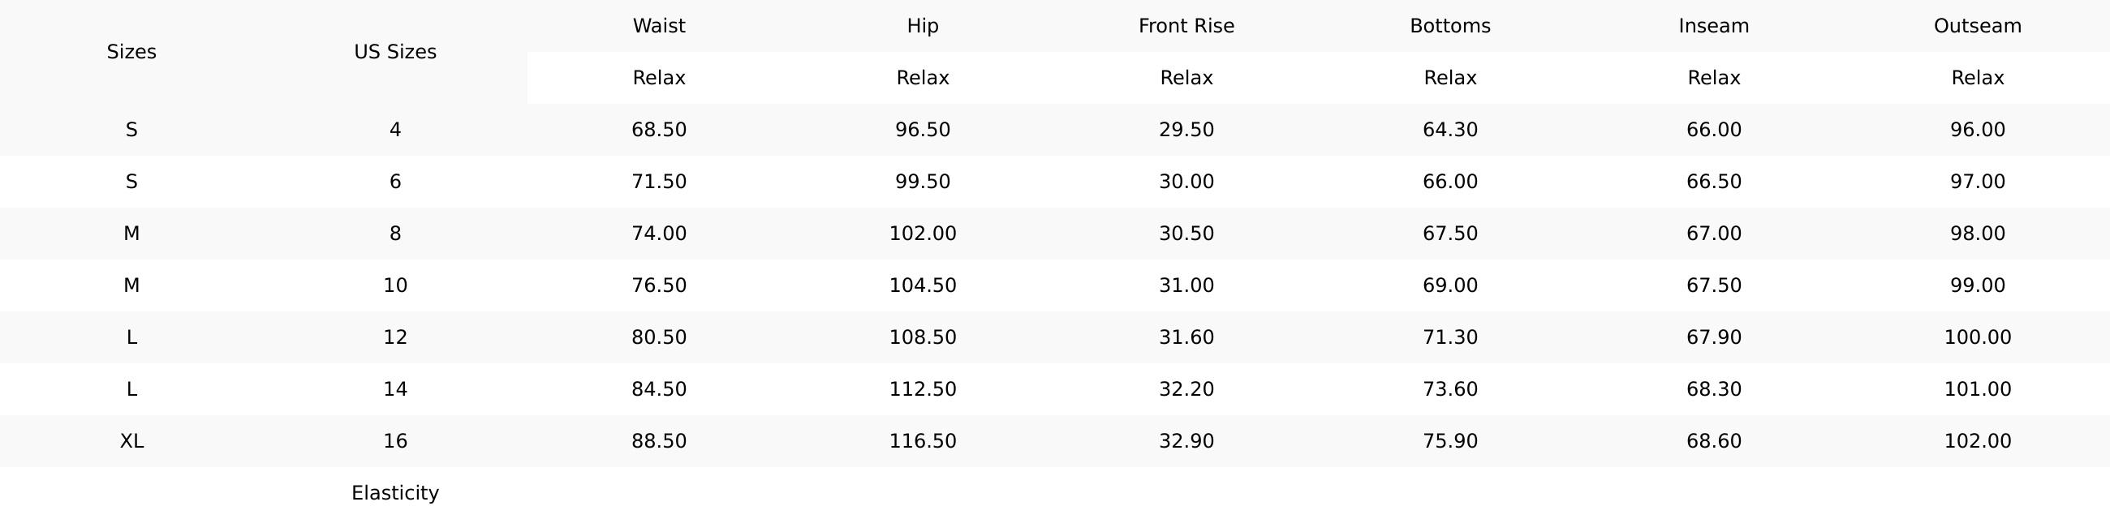This screenshot has width=2110, height=519.
Task: Click the Elasticity label below the table
Action: 394,493
